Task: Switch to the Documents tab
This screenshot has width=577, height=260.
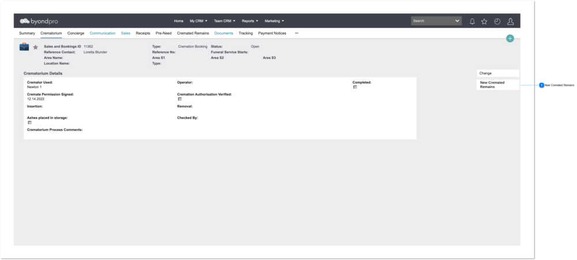Action: [224, 33]
